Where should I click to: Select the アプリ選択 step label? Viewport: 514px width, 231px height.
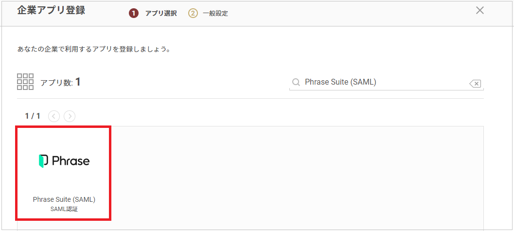point(161,14)
